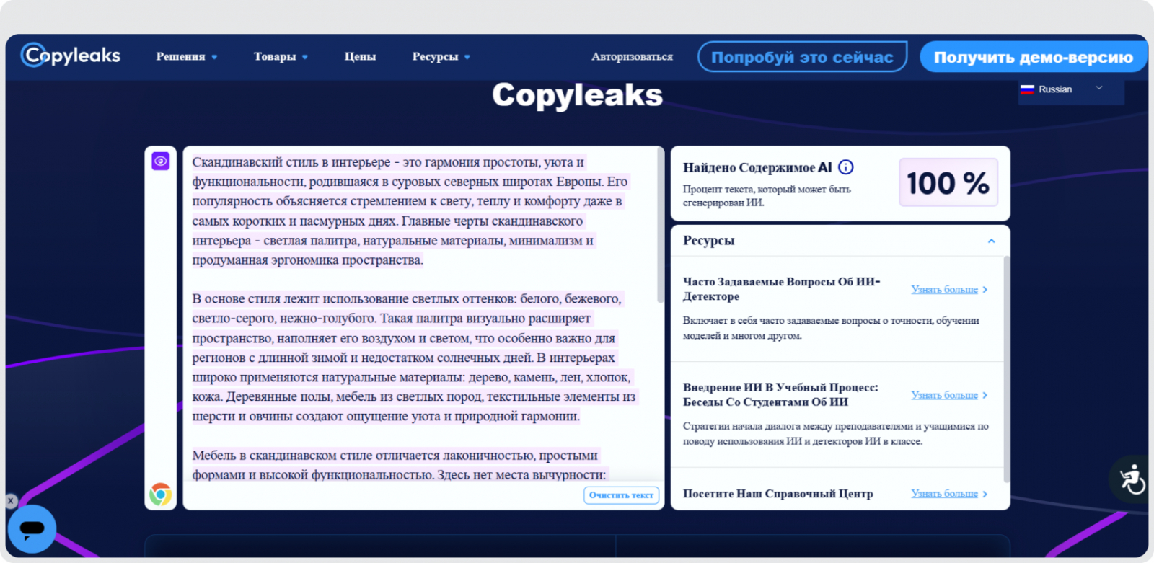Click Узнать больше for ИИ-Детекторе FAQ
This screenshot has width=1154, height=563.
coord(949,289)
